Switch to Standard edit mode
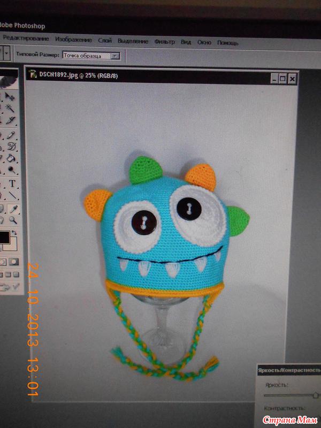Screen dimensions: 321x428 point(3,262)
